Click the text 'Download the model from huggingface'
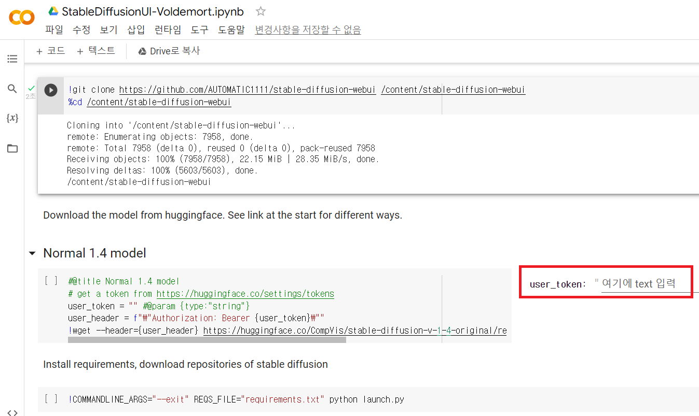Viewport: 699px width, 416px height. [x=134, y=215]
